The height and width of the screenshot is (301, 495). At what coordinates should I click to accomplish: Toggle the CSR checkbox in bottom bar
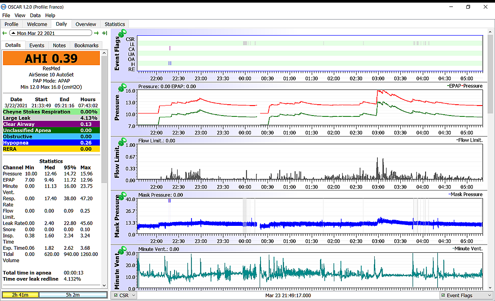[116, 295]
